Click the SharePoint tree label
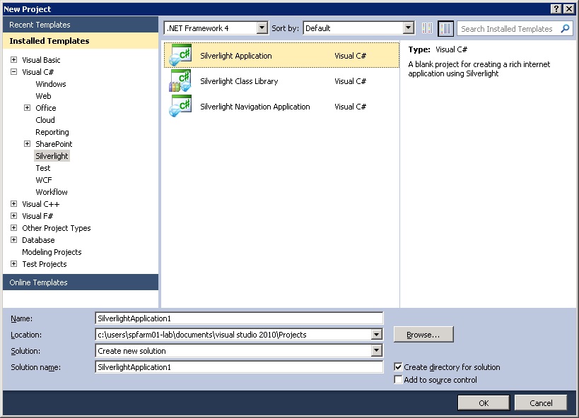579x418 pixels. point(54,144)
